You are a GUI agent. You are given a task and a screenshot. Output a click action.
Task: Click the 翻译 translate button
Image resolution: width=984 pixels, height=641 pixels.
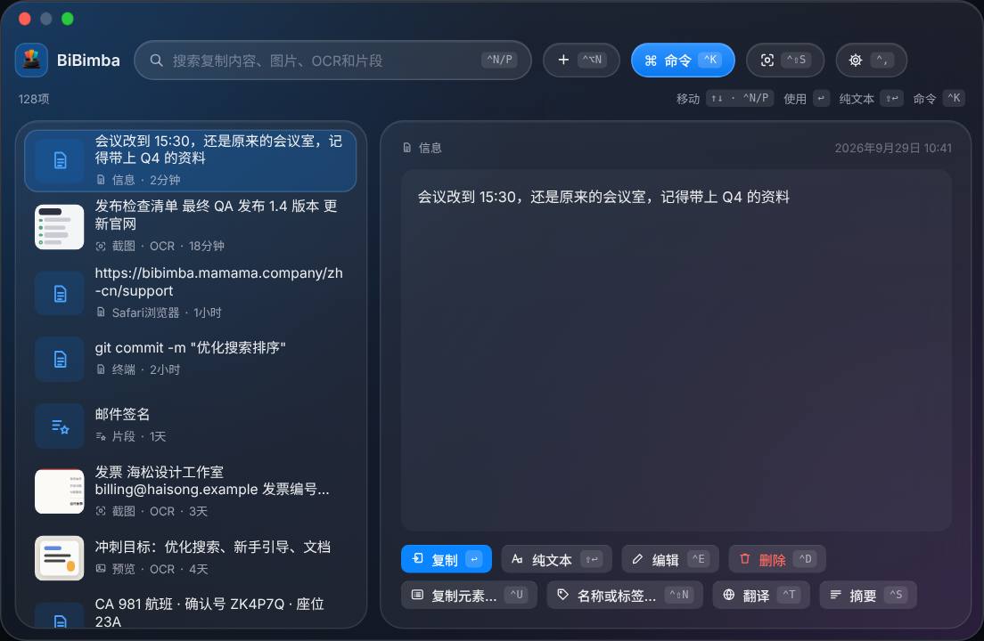click(761, 595)
